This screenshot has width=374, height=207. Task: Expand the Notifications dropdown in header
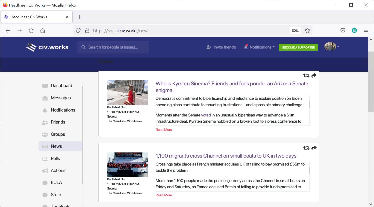[x=260, y=47]
